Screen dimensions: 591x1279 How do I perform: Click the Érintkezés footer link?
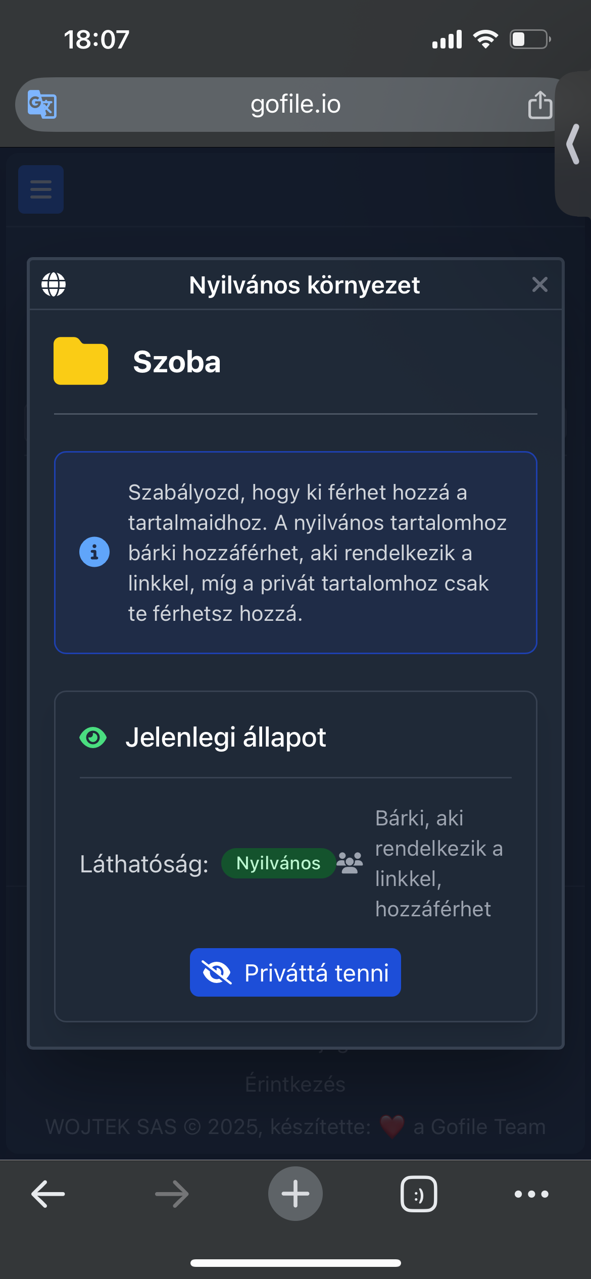pos(295,1084)
